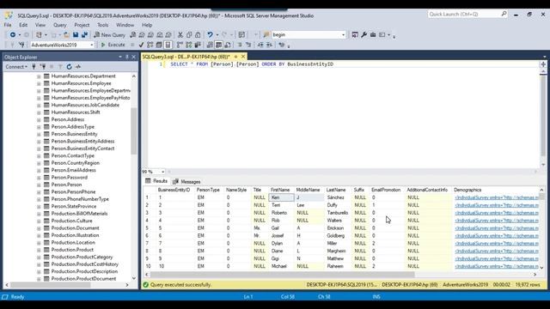Open the Connect dropdown in Object Explorer
Viewport: 550px width, 309px height.
(x=16, y=67)
